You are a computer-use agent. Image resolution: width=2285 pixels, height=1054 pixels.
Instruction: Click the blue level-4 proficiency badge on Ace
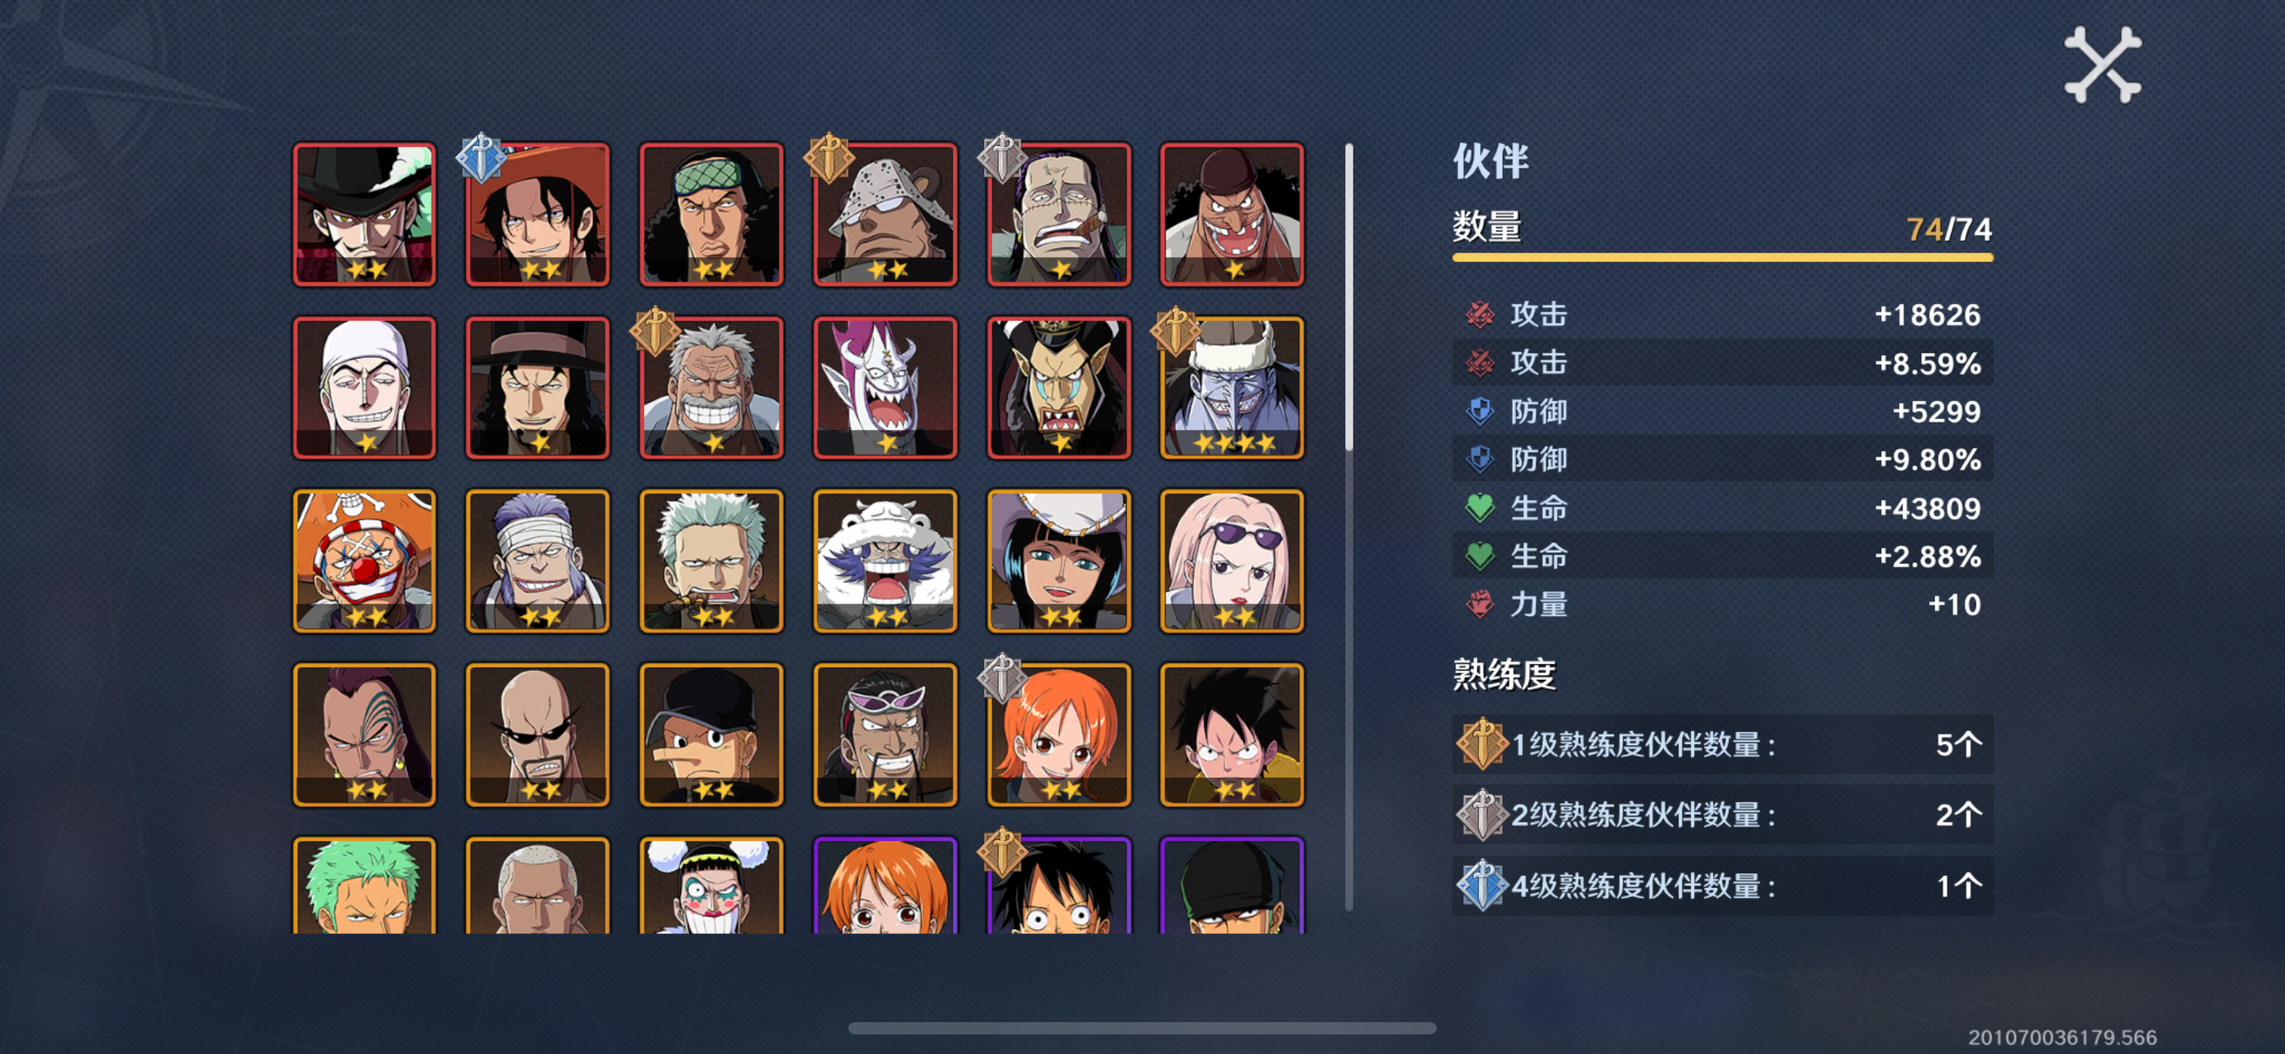click(481, 158)
